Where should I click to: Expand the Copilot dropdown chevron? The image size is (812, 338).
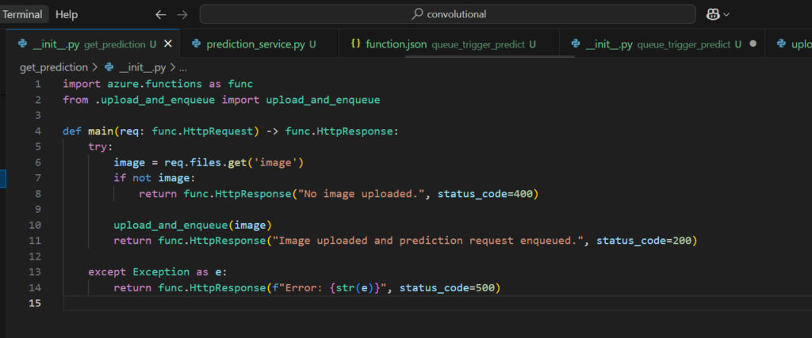[x=726, y=14]
